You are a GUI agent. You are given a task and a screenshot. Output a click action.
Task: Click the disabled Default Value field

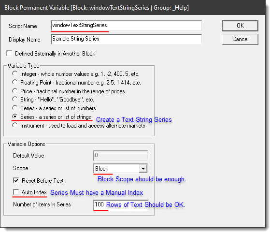pos(121,156)
